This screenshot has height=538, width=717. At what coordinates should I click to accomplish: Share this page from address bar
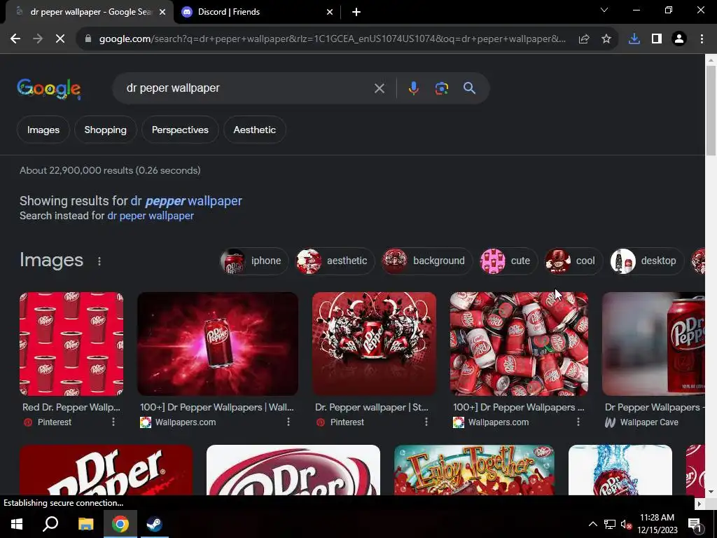tap(584, 39)
